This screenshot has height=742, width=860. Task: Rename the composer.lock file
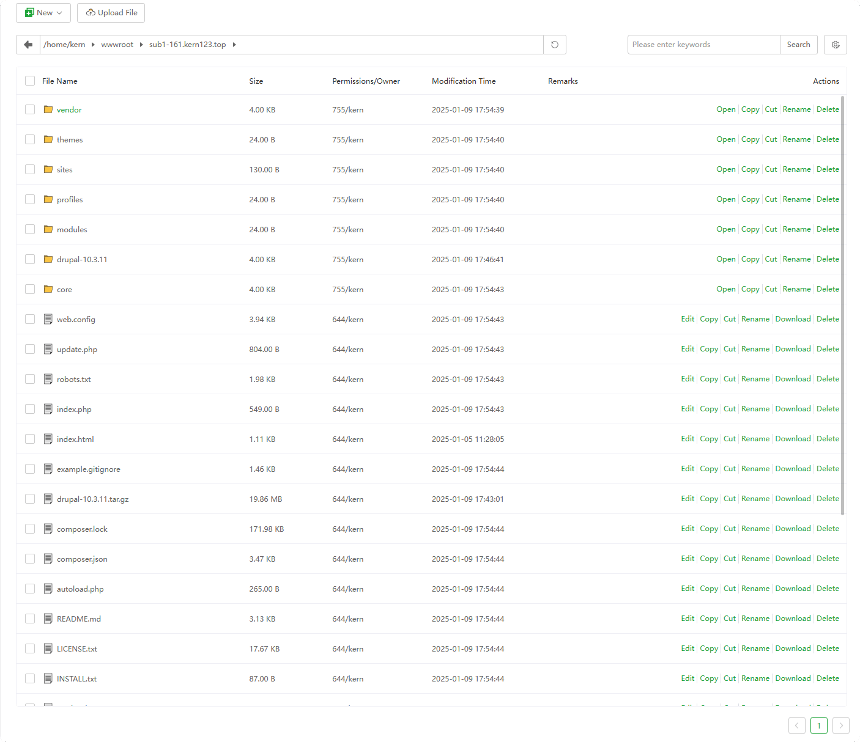tap(755, 529)
